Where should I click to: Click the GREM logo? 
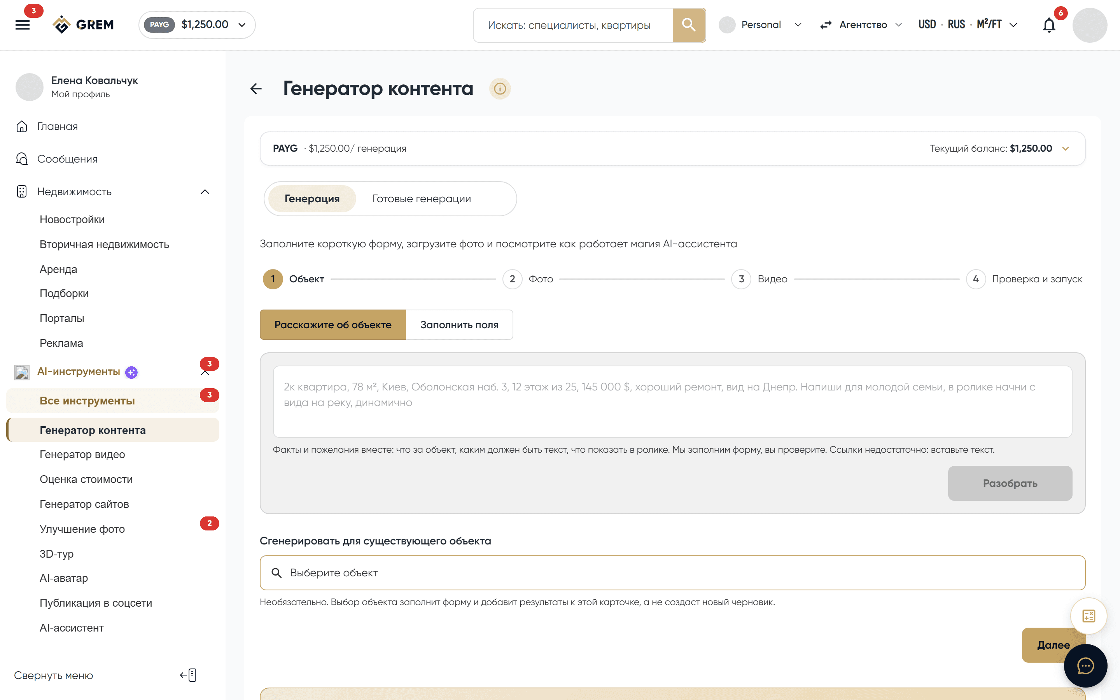coord(83,24)
